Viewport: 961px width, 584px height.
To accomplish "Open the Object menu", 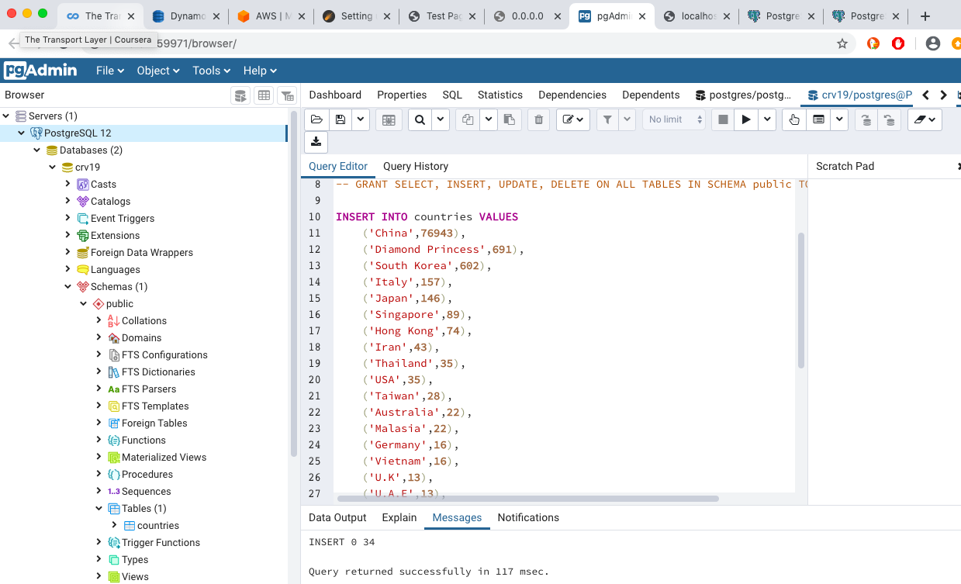I will pyautogui.click(x=158, y=71).
